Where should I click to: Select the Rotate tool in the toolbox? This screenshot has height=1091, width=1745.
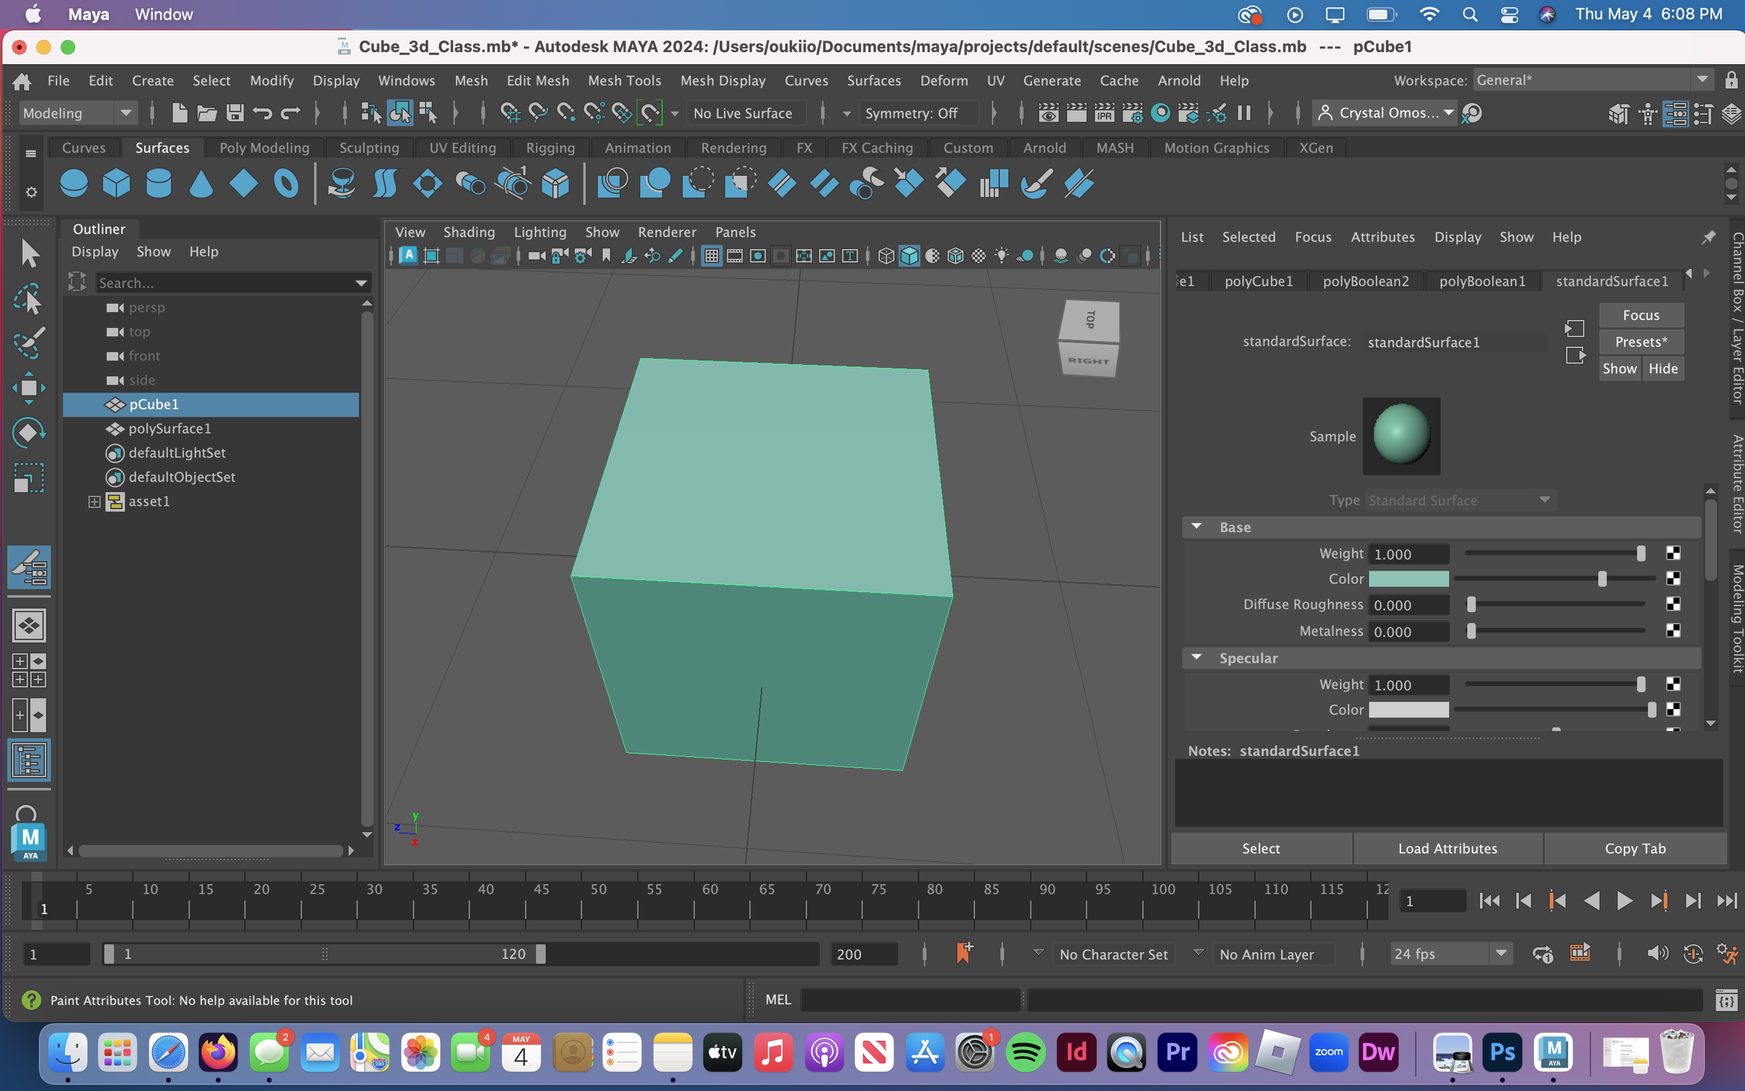(29, 432)
